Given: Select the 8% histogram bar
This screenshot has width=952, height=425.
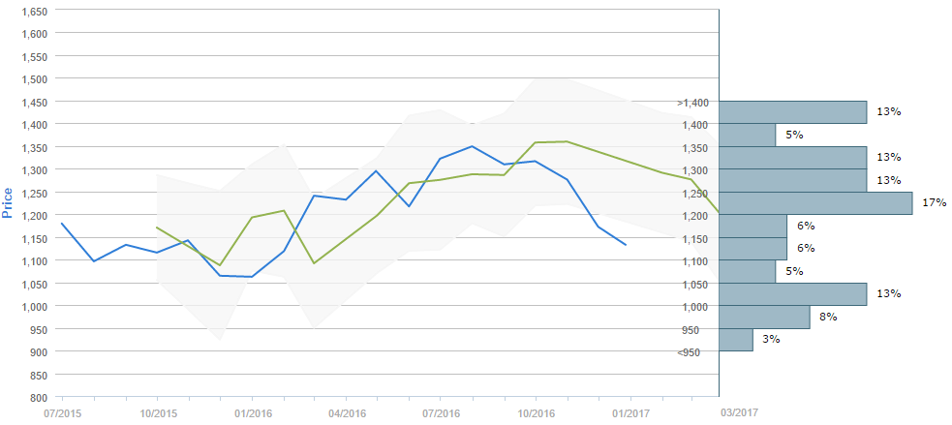Looking at the screenshot, I should (x=764, y=318).
